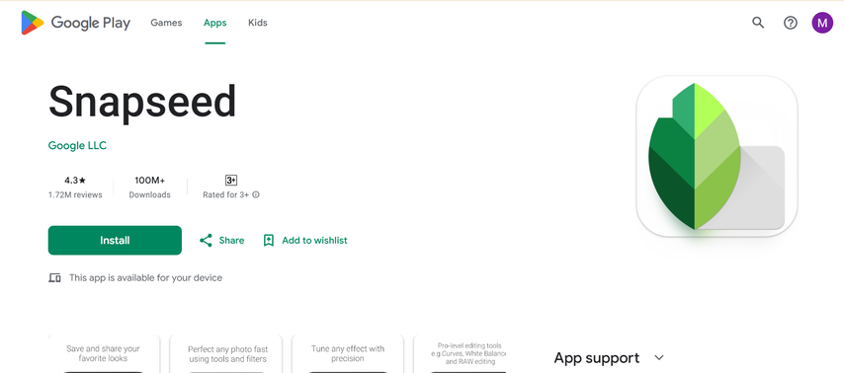844x373 pixels.
Task: Click the Share arrow icon
Action: [x=206, y=240]
